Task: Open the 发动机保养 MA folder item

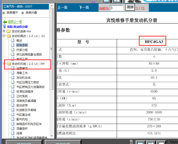Action: pyautogui.click(x=21, y=31)
